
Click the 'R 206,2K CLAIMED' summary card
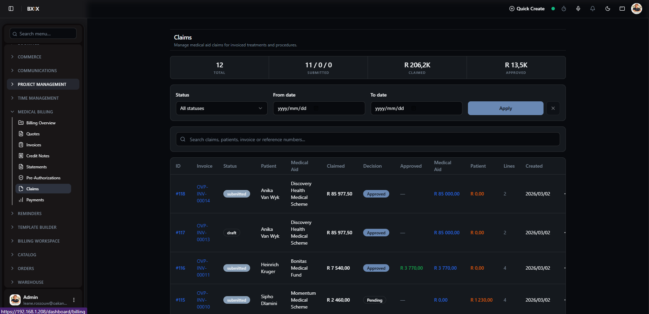pyautogui.click(x=417, y=68)
